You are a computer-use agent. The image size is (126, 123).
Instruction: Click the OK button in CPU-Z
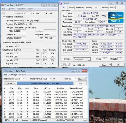coord(118,65)
